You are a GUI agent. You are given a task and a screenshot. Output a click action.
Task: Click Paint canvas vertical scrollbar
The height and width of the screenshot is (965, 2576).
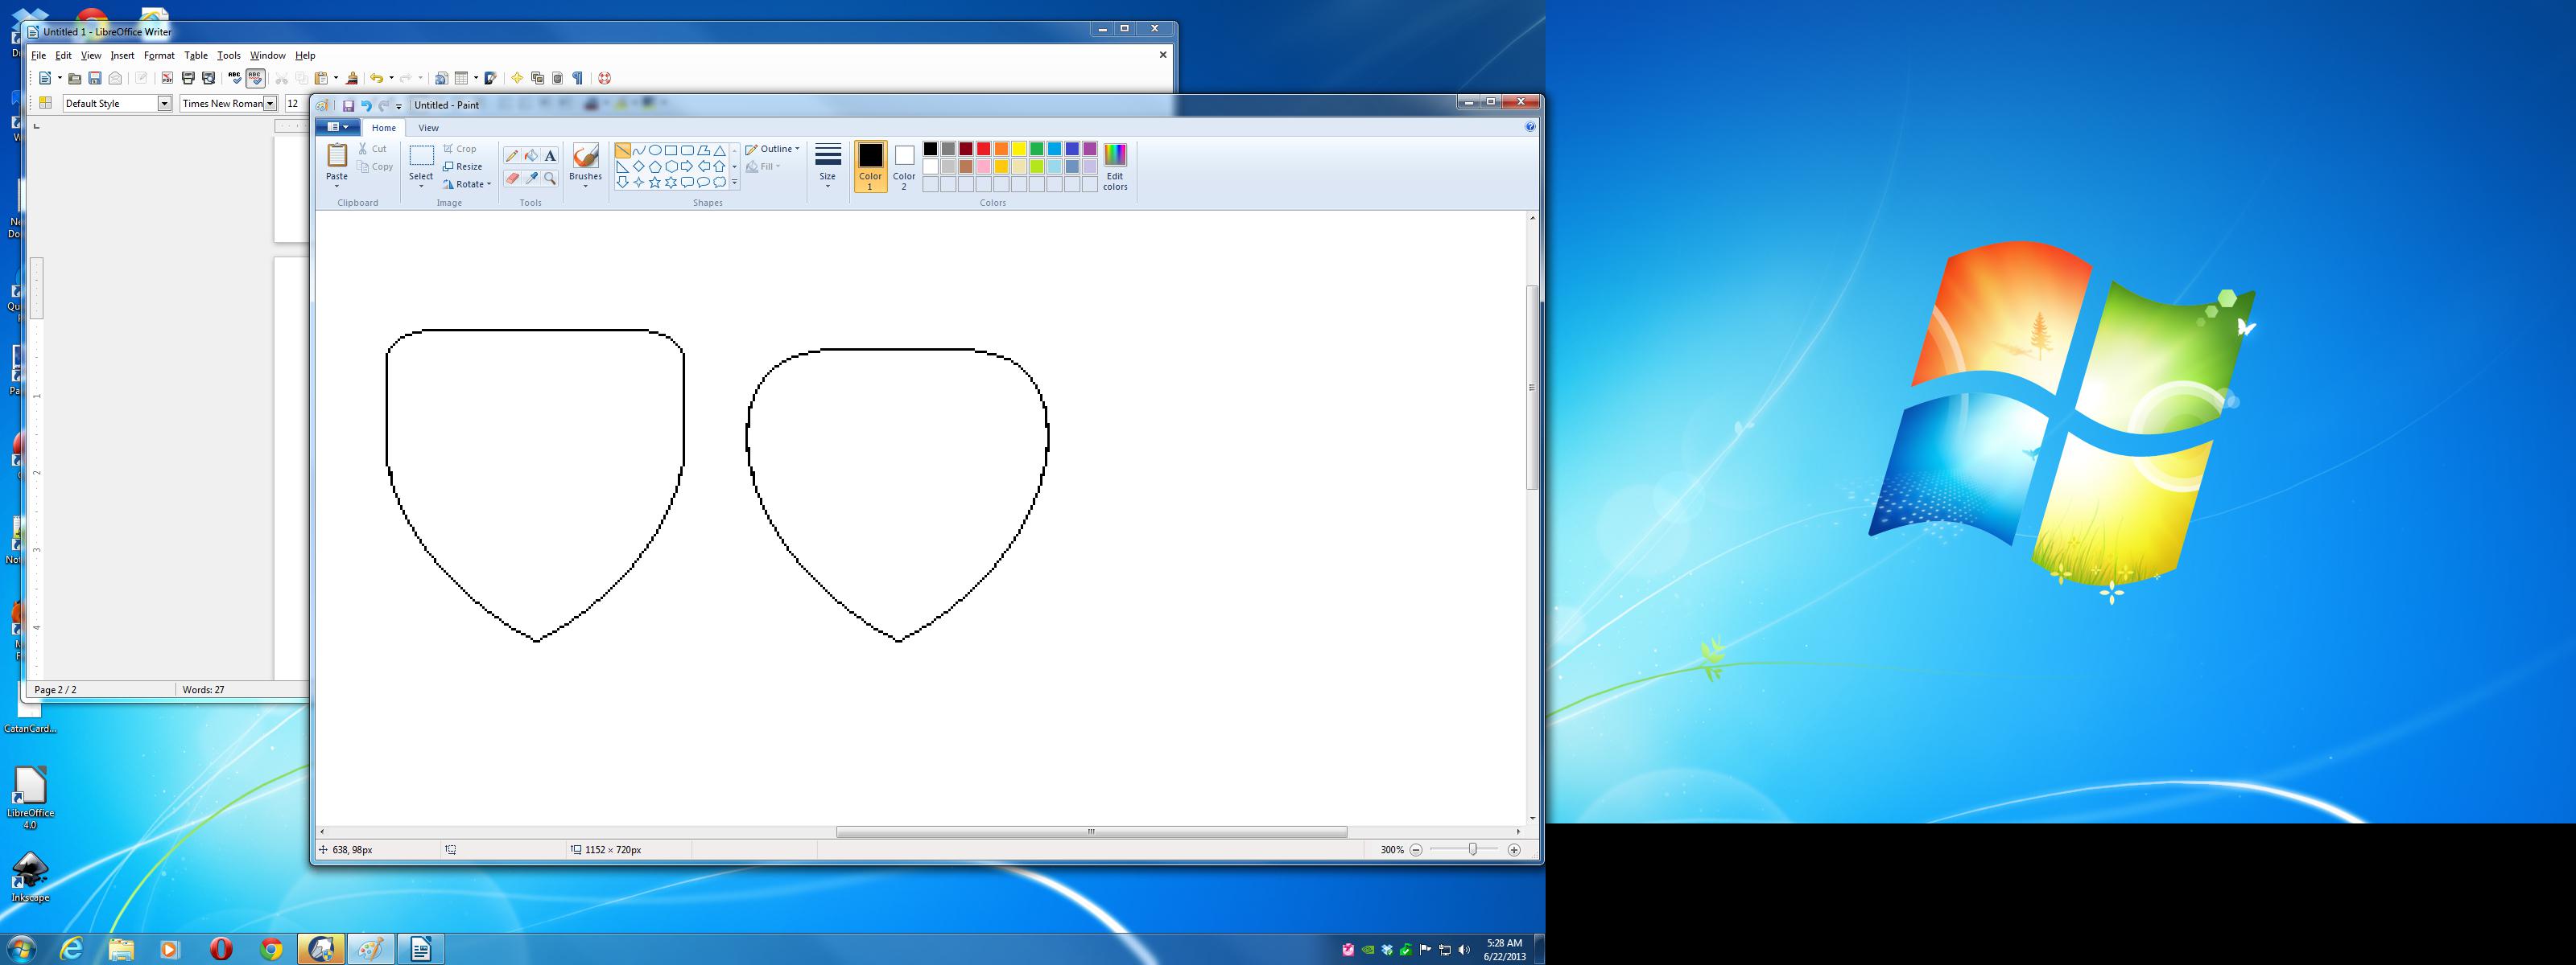1532,387
